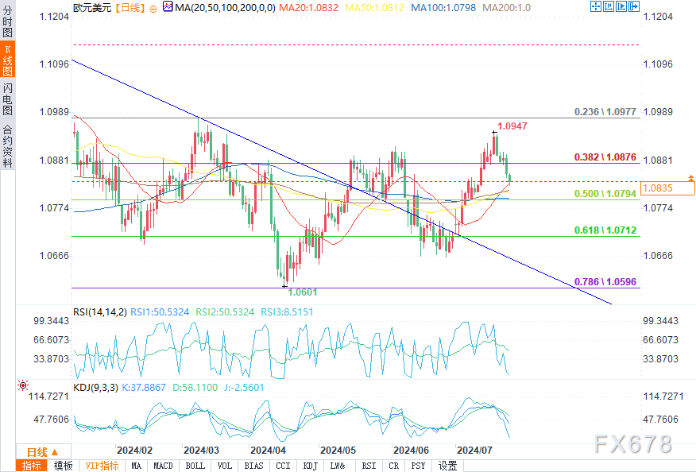This screenshot has height=472, width=696.
Task: Click the orange alert marker above 1.0835
Action: tap(690, 178)
